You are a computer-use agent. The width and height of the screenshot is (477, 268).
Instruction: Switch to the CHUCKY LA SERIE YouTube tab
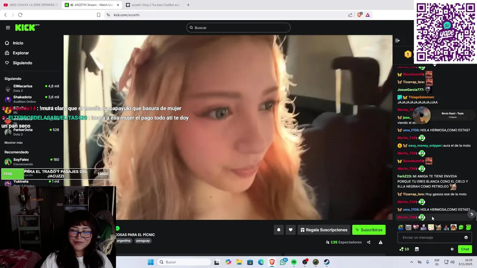click(31, 5)
